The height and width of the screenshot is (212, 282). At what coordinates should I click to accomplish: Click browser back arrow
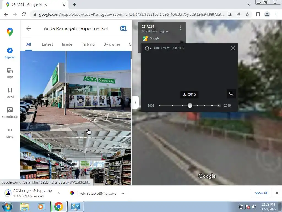click(6, 14)
